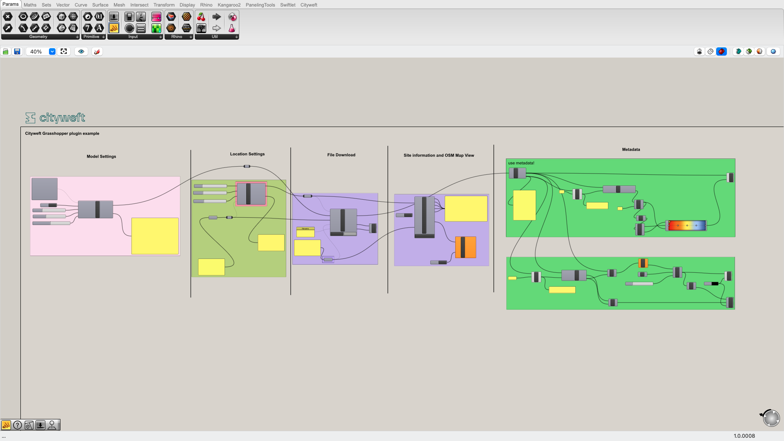Click the top slider in Location Settings group

tap(210, 186)
